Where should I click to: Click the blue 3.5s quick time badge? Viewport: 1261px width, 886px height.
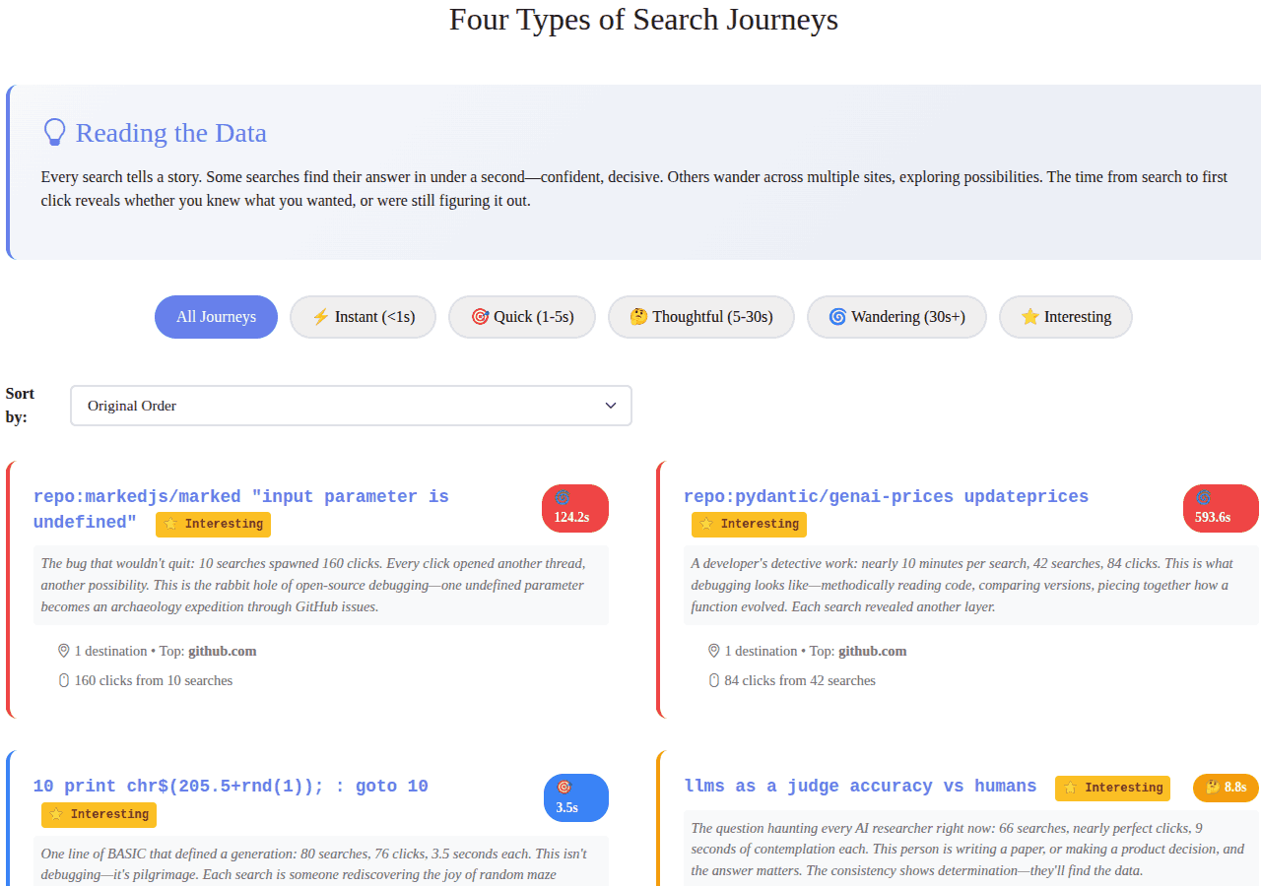coord(575,797)
